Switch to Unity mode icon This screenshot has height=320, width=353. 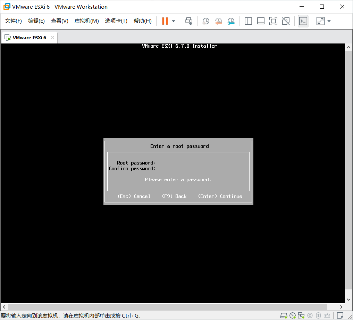click(286, 21)
